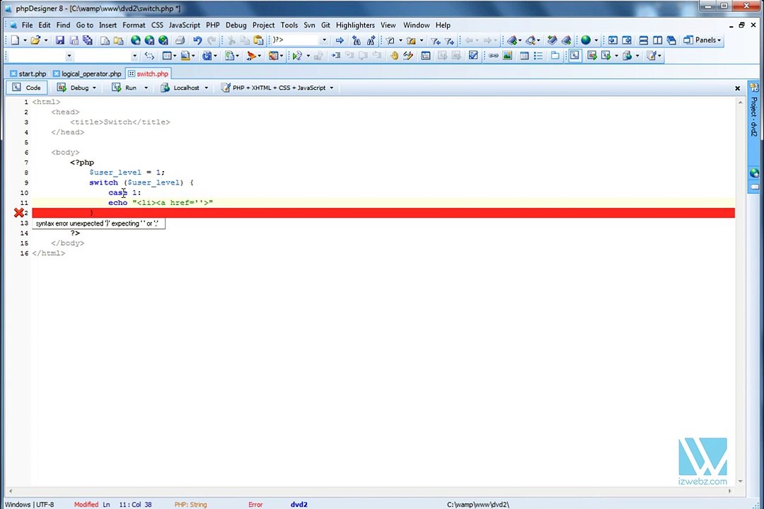Click the insert table grid icon

[x=524, y=56]
